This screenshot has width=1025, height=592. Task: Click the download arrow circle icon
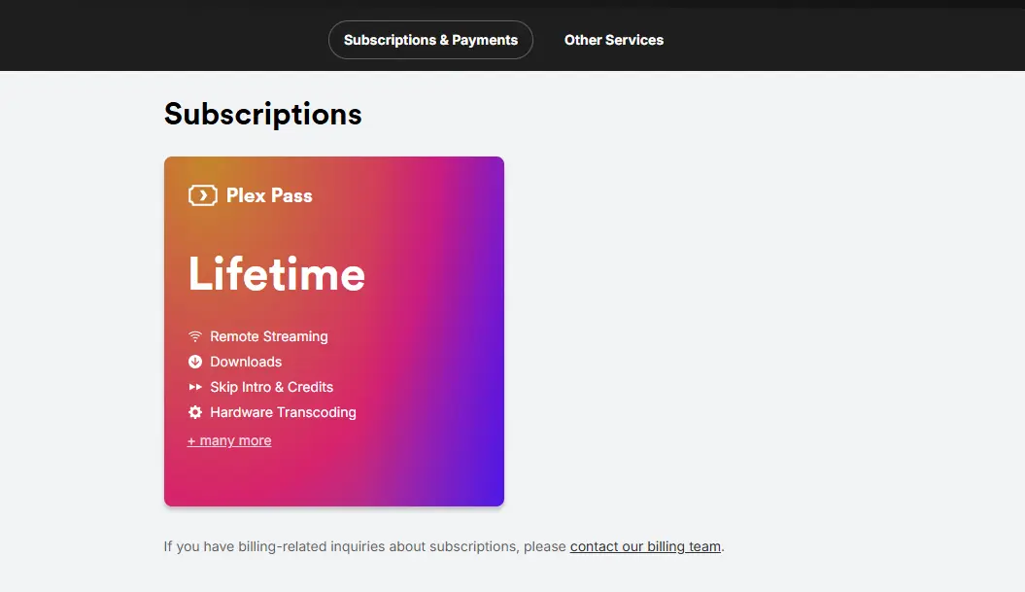coord(195,362)
